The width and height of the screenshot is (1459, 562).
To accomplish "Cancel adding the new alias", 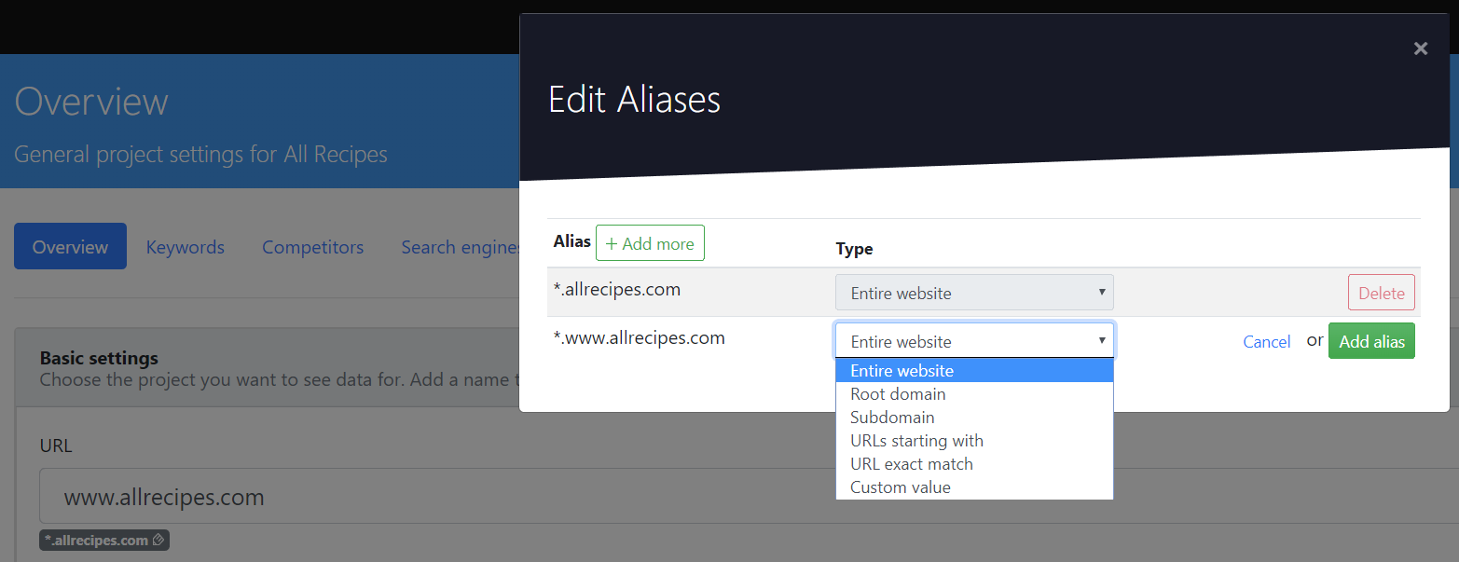I will (x=1266, y=342).
